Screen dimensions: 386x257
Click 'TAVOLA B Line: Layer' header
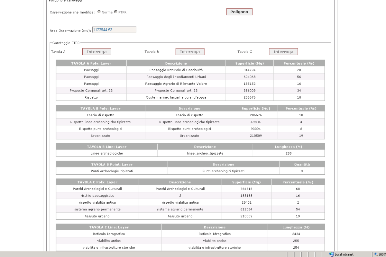click(107, 147)
